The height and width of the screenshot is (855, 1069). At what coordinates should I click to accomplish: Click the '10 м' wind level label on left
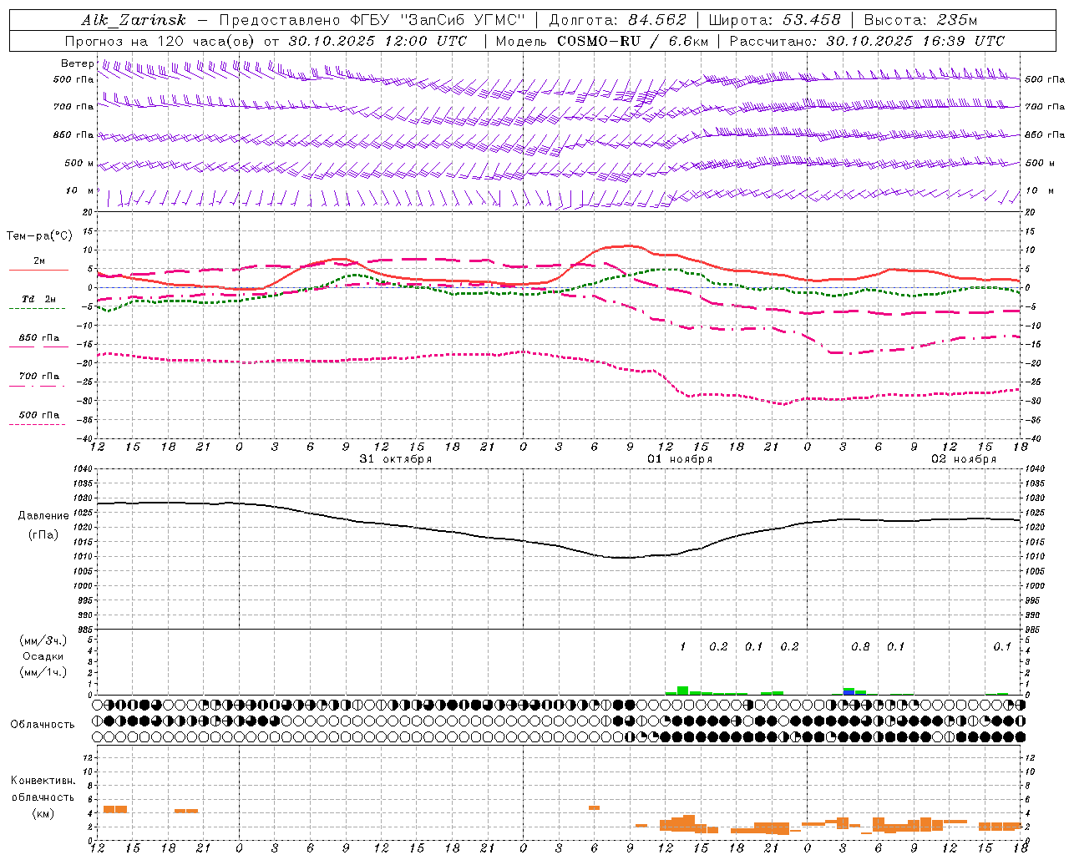coord(80,190)
